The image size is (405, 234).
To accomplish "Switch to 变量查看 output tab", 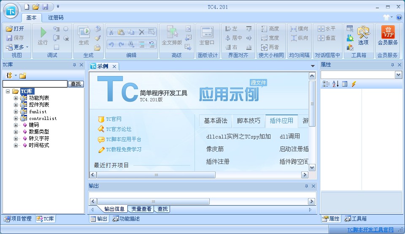I will pyautogui.click(x=141, y=209).
